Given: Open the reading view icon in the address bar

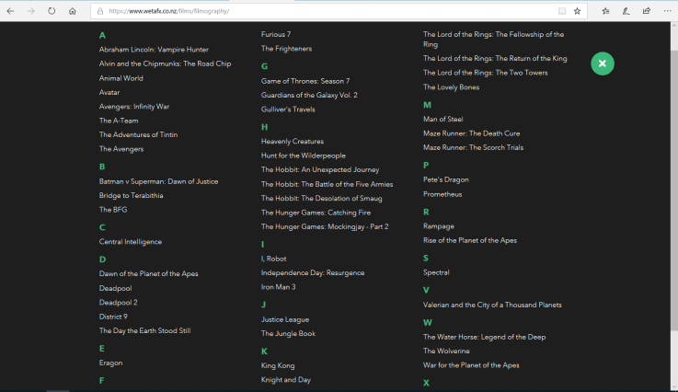Looking at the screenshot, I should pos(561,11).
